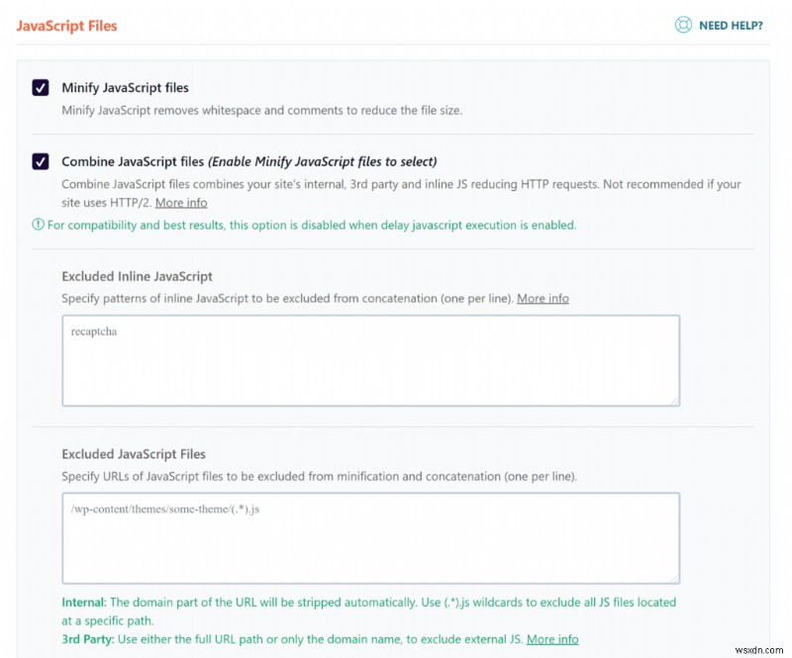Click the green compatibility notice text
792x658 pixels.
[x=311, y=225]
